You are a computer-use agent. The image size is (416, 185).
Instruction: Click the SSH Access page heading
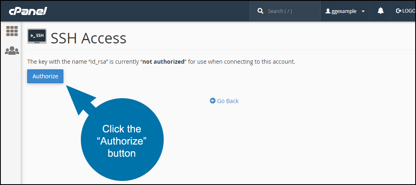pos(88,38)
